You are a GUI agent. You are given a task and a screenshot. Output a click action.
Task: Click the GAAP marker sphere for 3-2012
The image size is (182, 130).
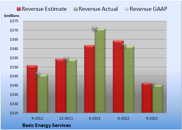click(95, 29)
